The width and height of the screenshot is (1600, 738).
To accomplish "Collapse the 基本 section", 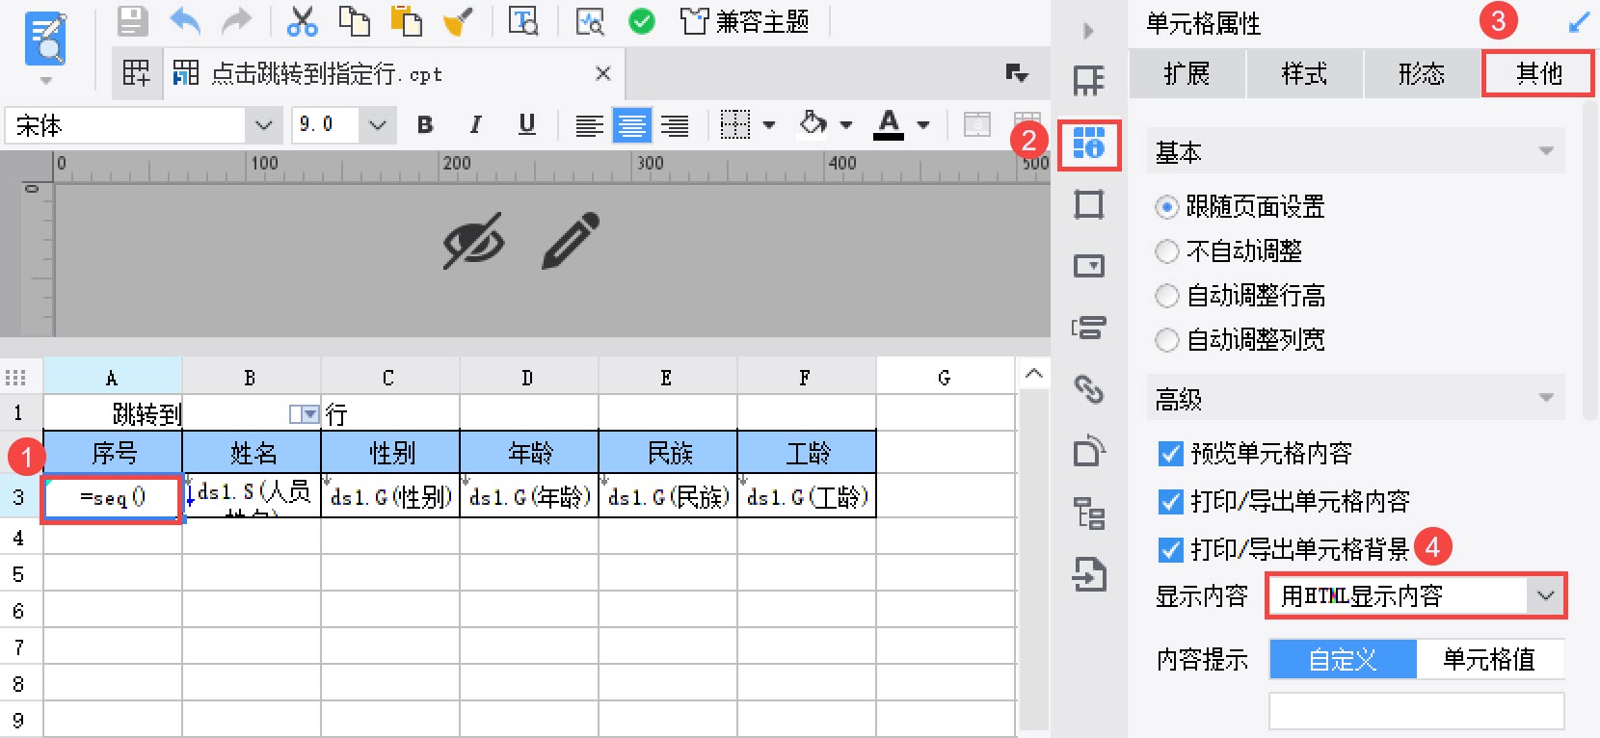I will [x=1546, y=152].
